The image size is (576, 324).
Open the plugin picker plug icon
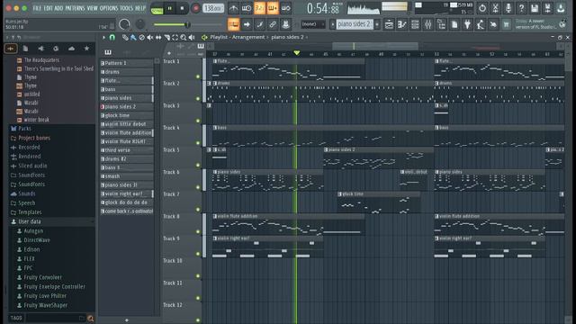[x=467, y=24]
